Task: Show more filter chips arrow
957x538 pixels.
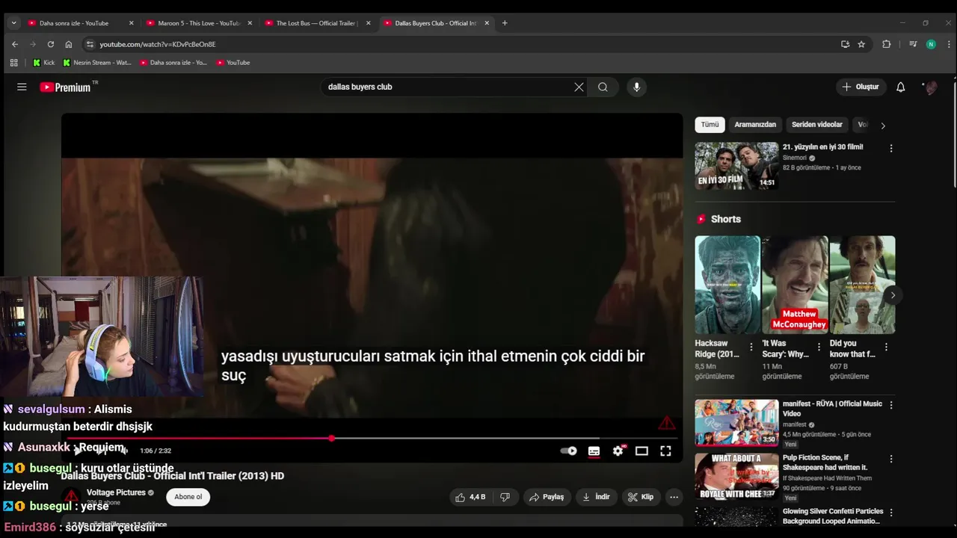Action: tap(883, 126)
